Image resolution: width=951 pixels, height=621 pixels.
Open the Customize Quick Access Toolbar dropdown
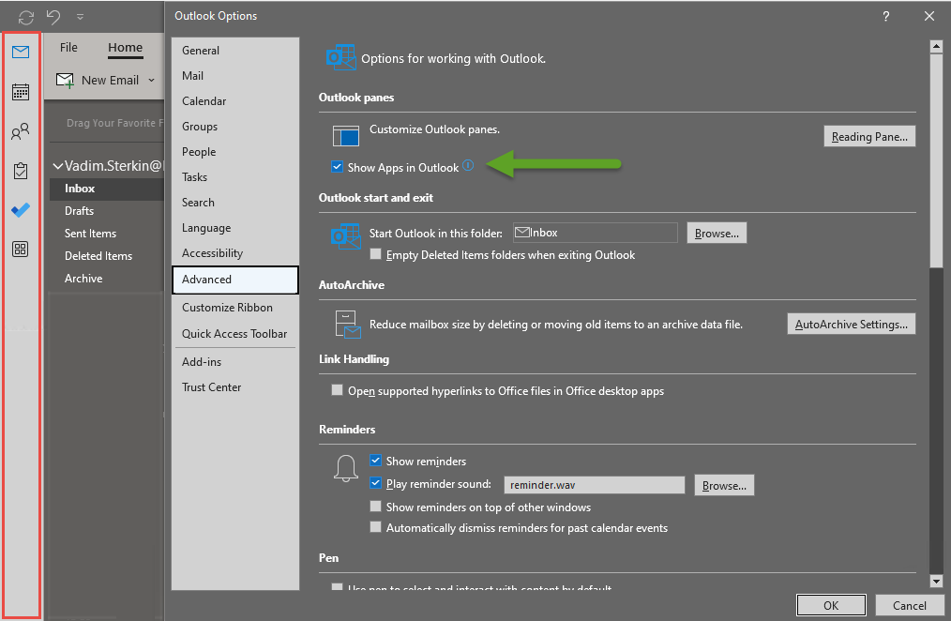(80, 17)
